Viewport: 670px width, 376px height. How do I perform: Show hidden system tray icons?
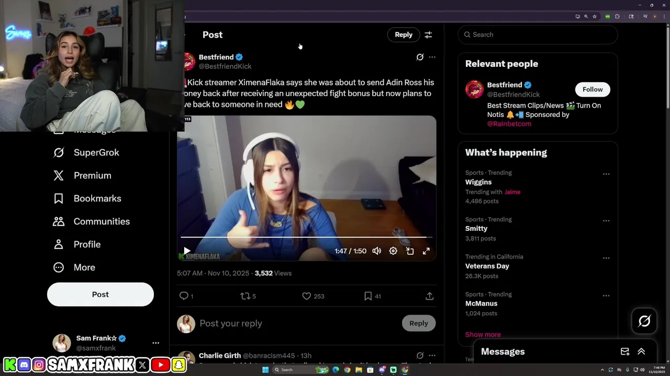tap(602, 370)
